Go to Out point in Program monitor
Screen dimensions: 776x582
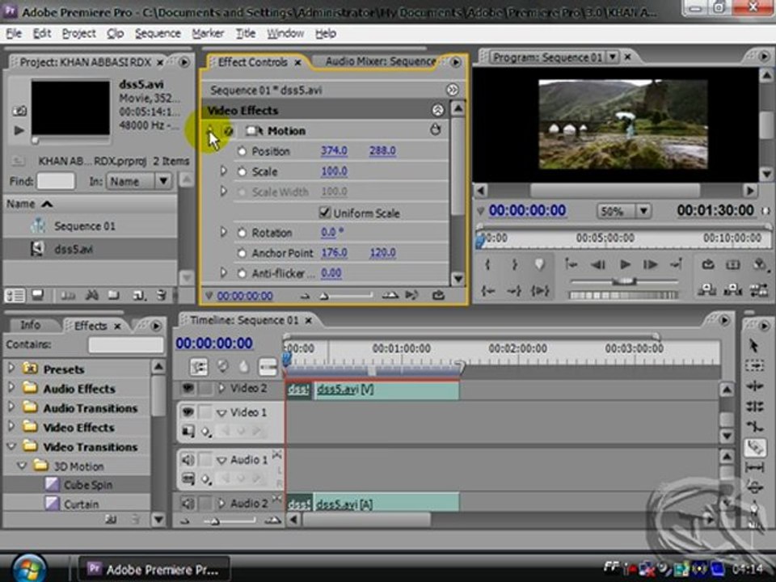tap(514, 290)
